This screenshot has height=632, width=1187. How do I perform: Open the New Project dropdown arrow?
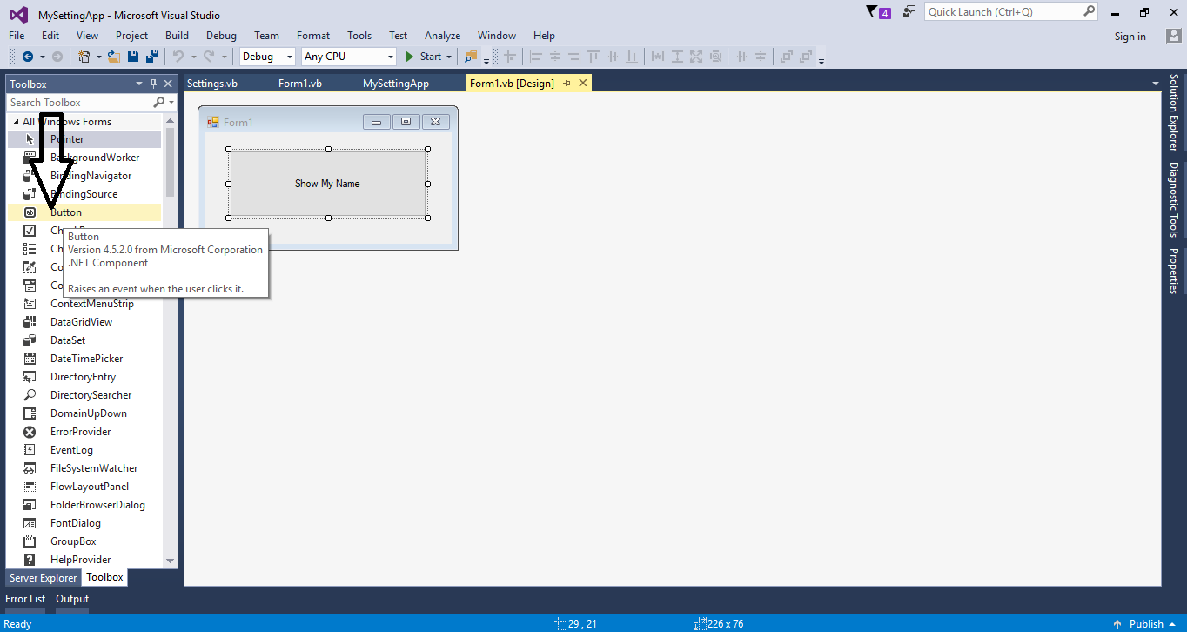tap(98, 57)
